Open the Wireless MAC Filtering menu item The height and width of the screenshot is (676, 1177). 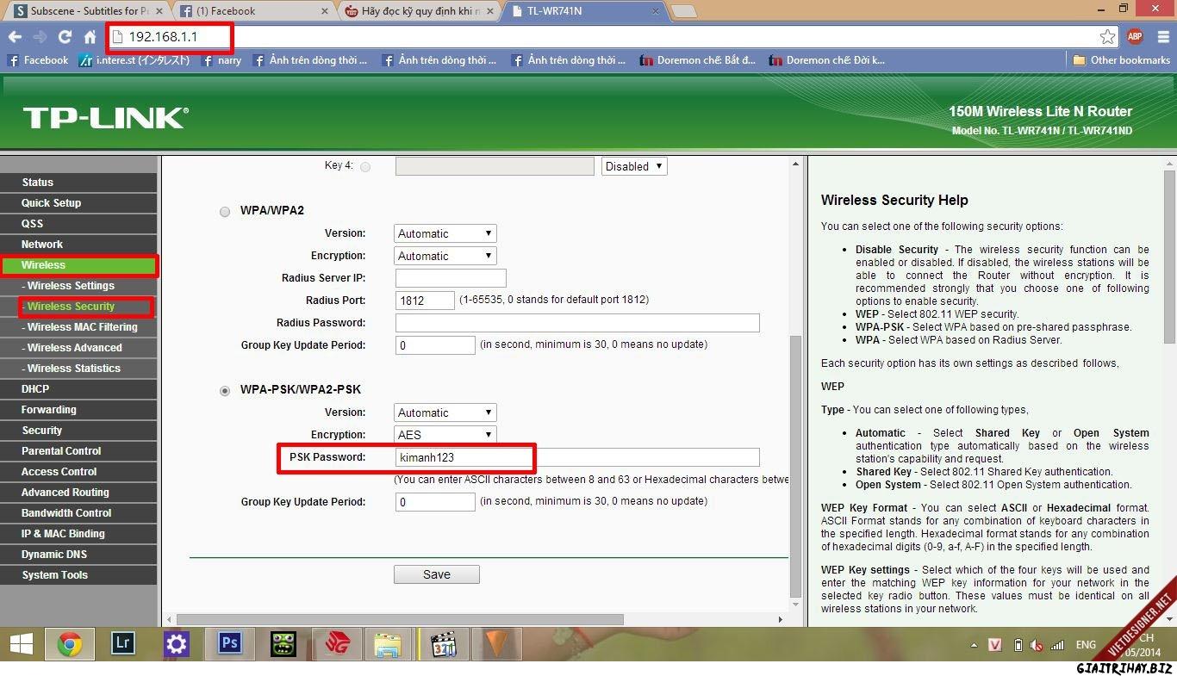coord(82,327)
